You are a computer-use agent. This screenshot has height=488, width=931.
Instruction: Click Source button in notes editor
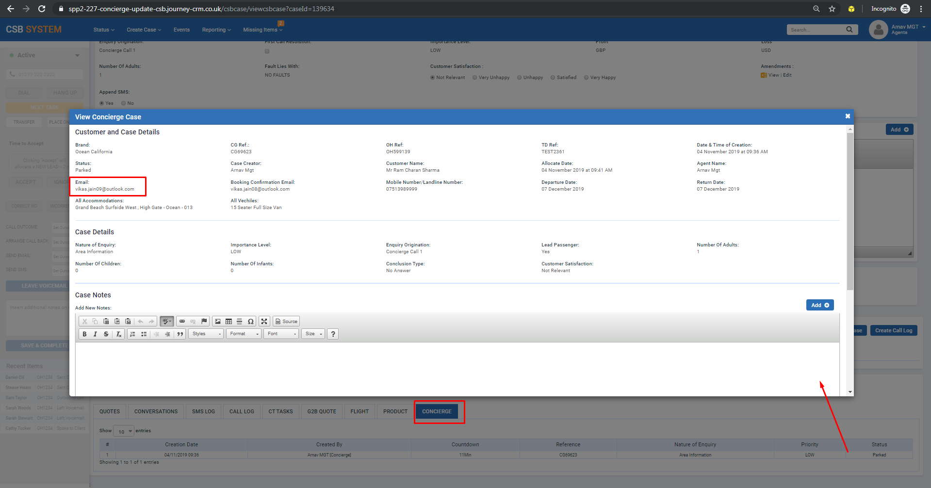tap(286, 321)
